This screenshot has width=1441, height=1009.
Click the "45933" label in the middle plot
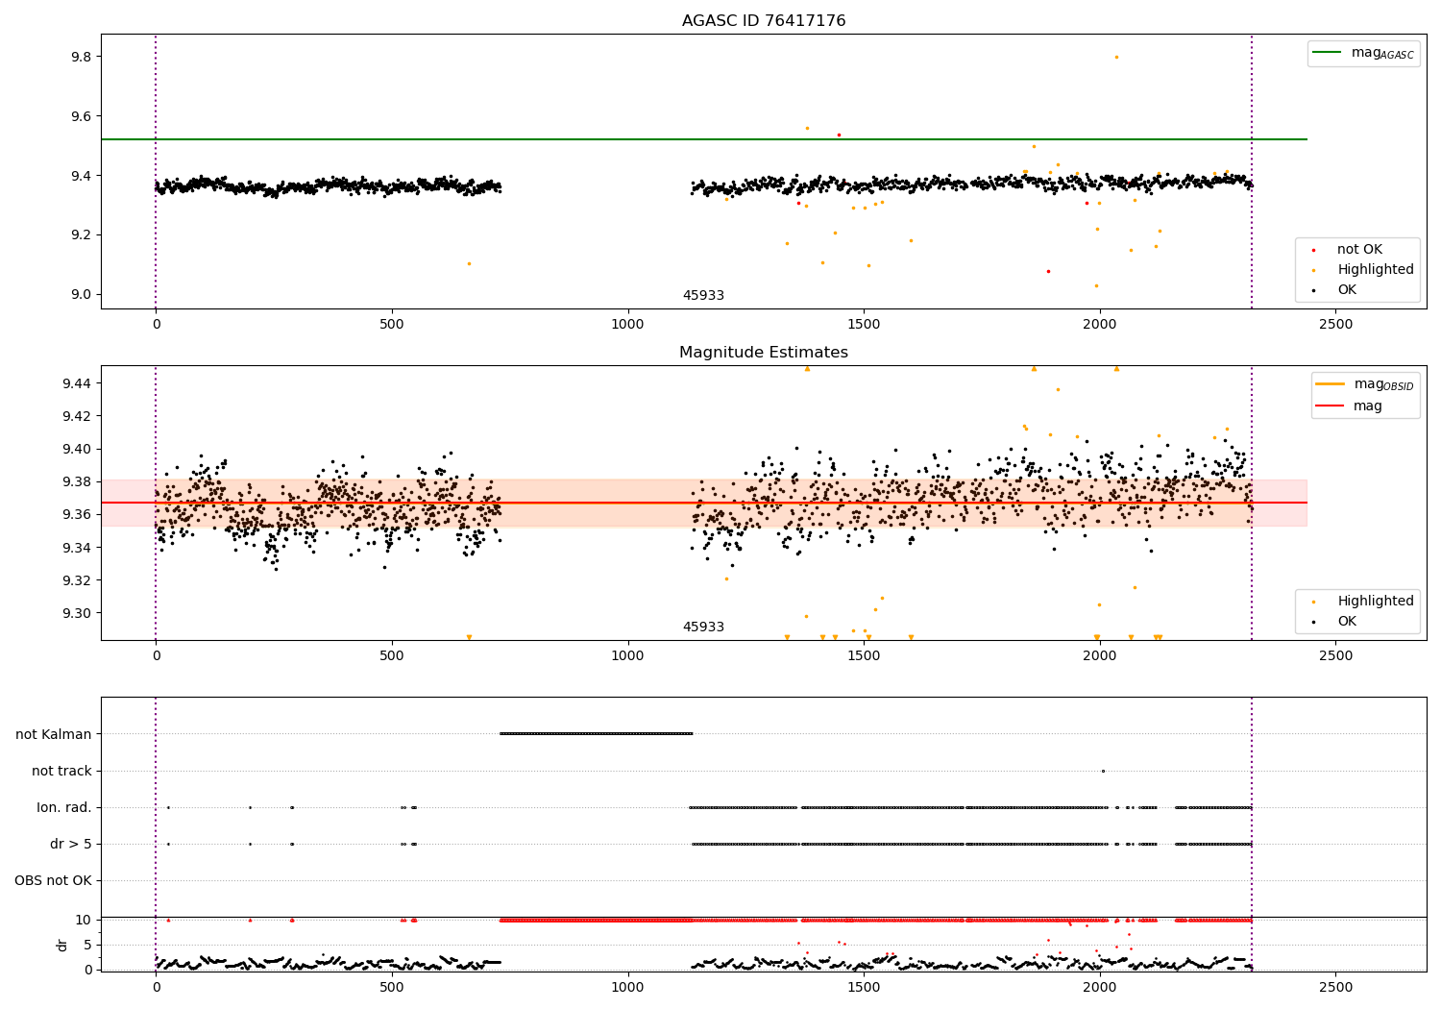[703, 628]
